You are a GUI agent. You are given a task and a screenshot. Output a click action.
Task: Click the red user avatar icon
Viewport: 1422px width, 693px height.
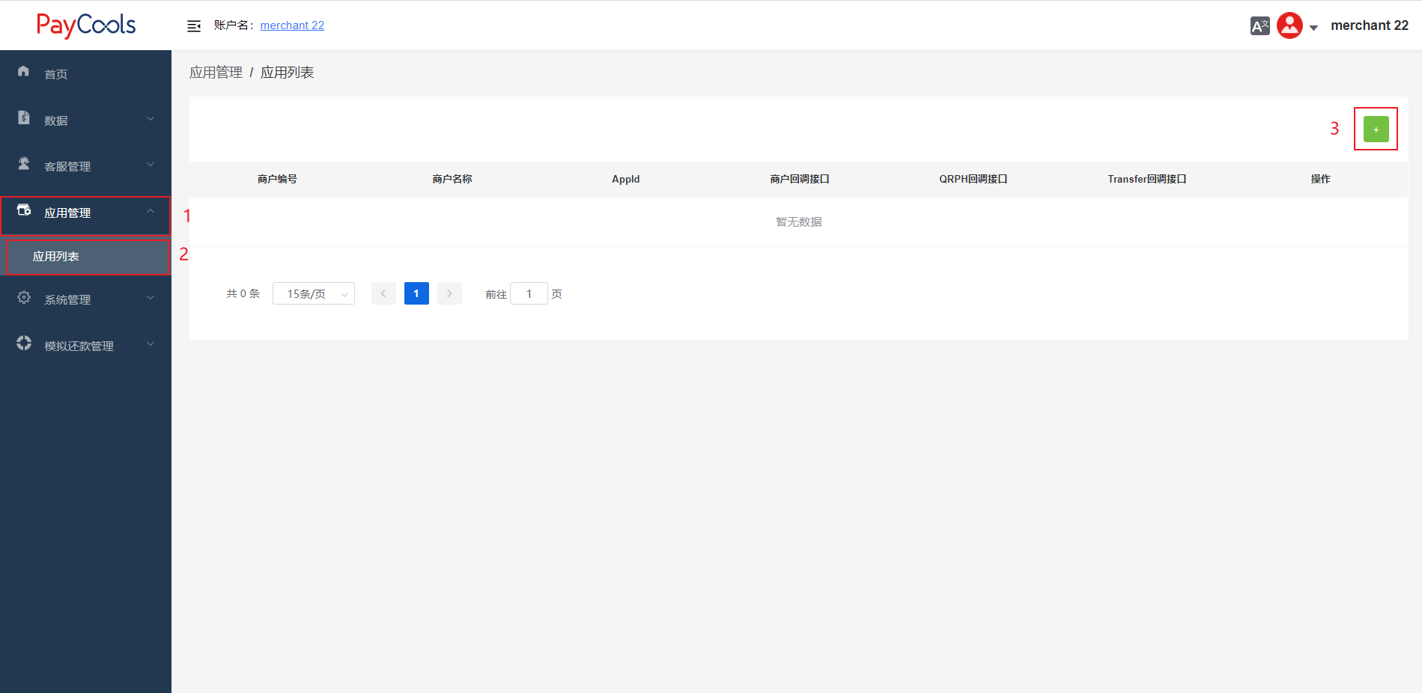pos(1289,25)
